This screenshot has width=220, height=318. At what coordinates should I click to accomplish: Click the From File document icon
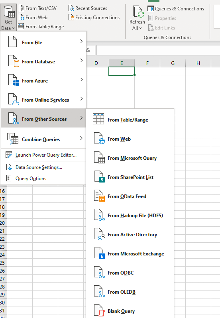click(13, 42)
